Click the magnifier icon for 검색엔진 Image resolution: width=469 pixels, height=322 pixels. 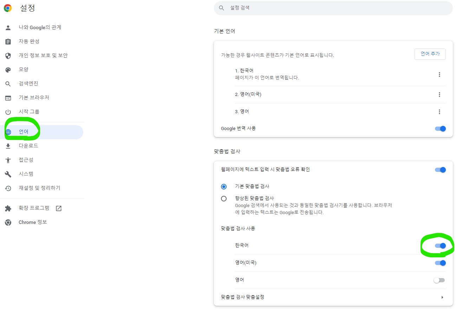click(x=8, y=84)
